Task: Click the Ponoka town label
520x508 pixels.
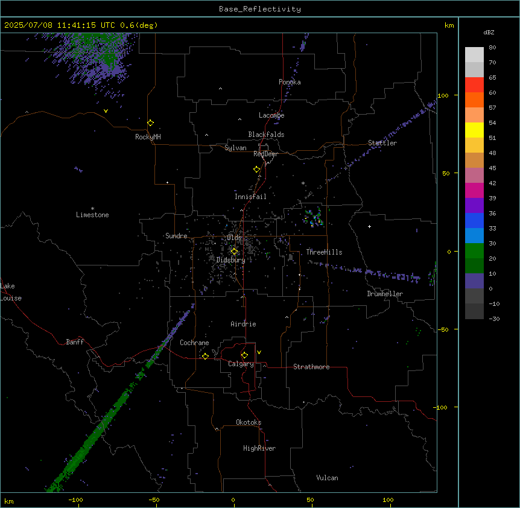Action: click(290, 82)
